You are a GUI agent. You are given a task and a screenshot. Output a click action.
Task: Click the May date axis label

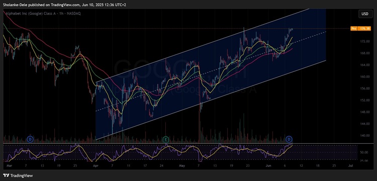click(182, 166)
